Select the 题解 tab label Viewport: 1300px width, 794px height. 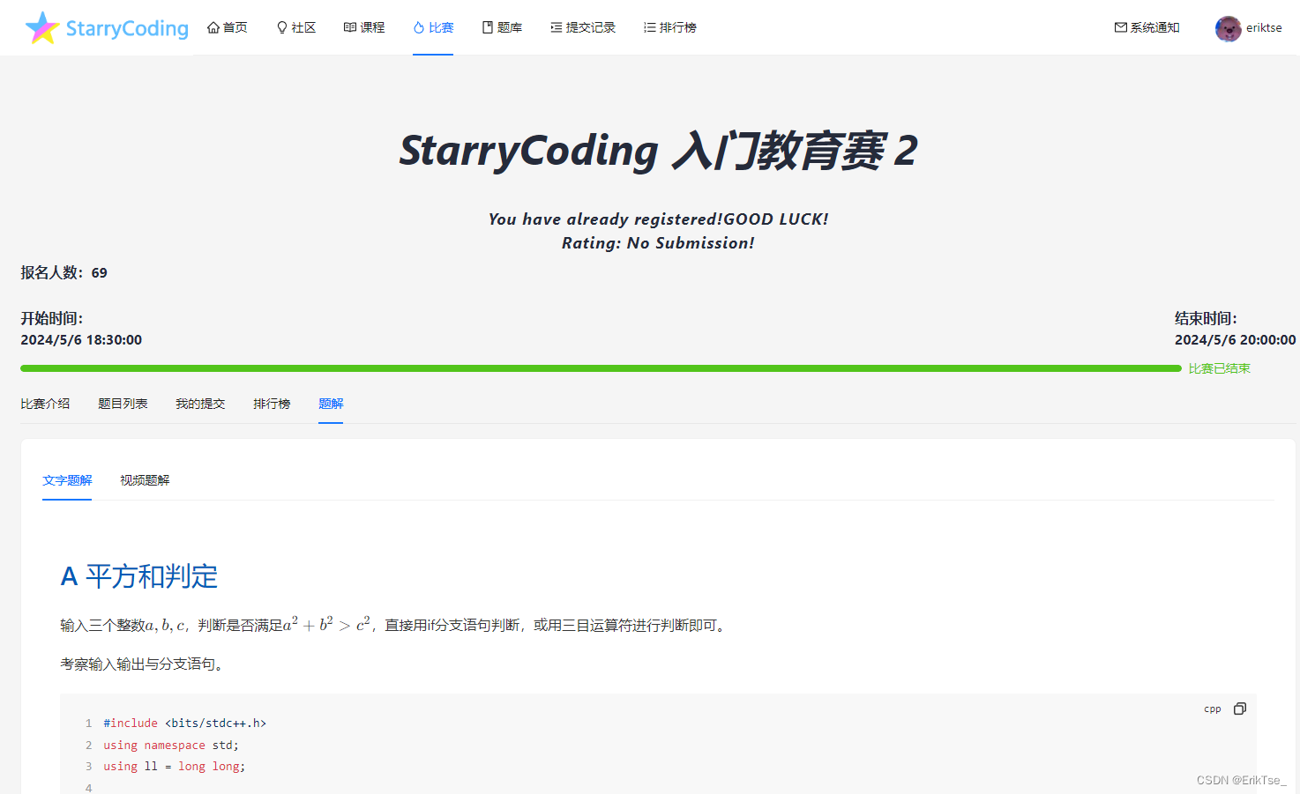[x=331, y=403]
